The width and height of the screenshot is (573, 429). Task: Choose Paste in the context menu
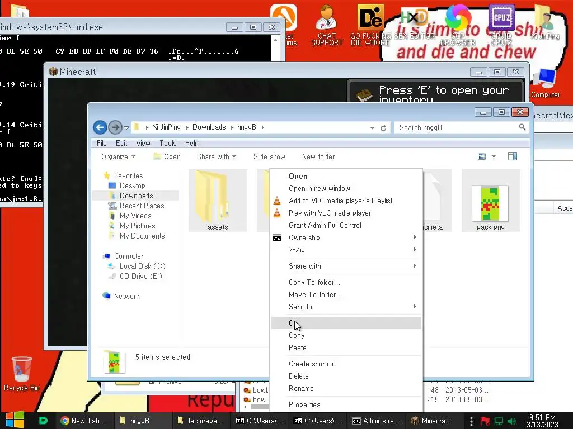[x=346, y=348]
